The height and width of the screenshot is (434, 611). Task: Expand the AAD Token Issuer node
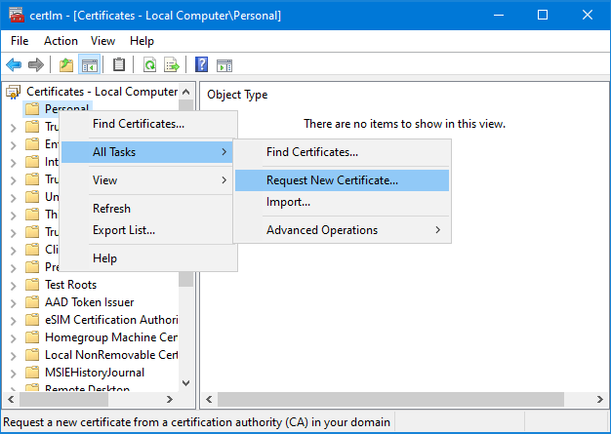(x=14, y=303)
